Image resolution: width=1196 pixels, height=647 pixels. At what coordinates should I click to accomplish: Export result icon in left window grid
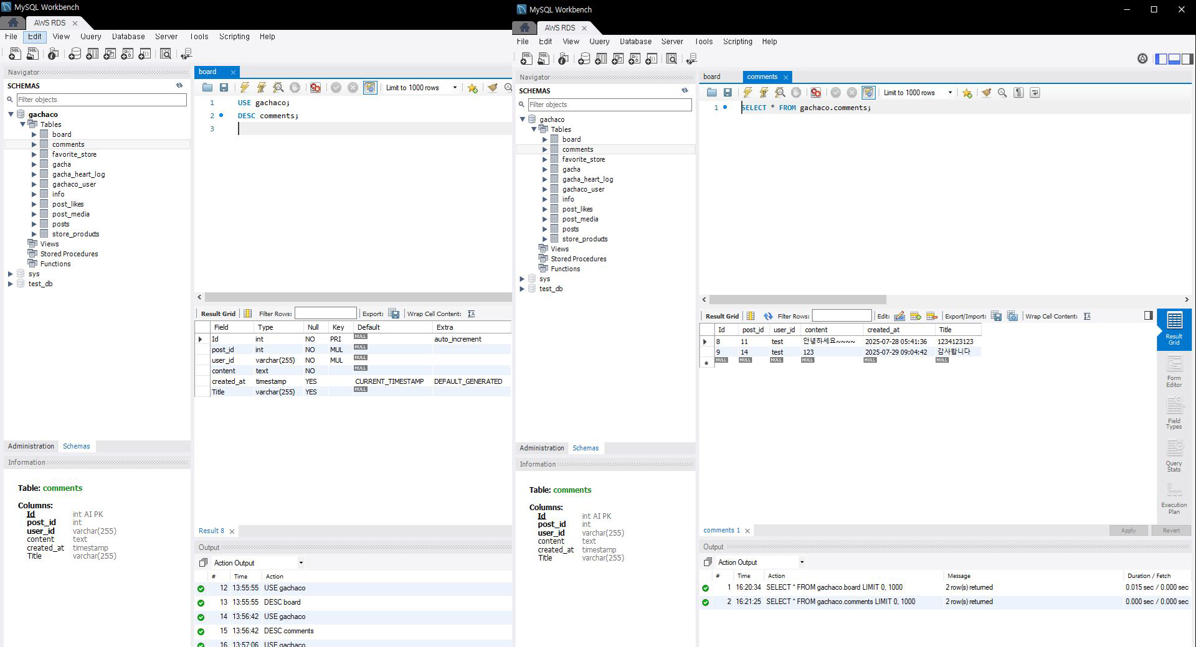pyautogui.click(x=394, y=314)
